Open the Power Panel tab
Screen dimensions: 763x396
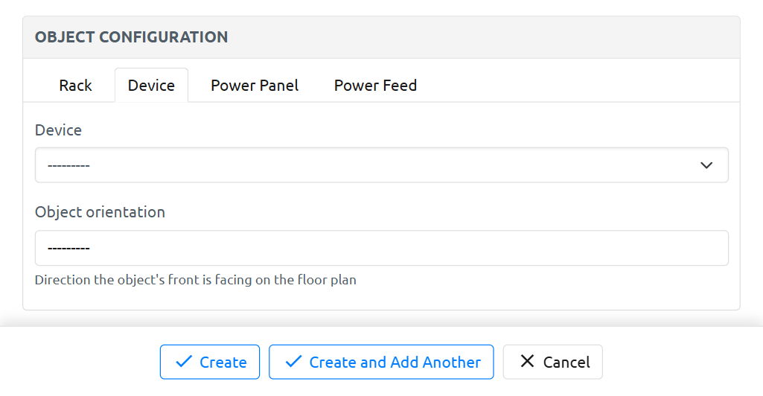[x=255, y=86]
